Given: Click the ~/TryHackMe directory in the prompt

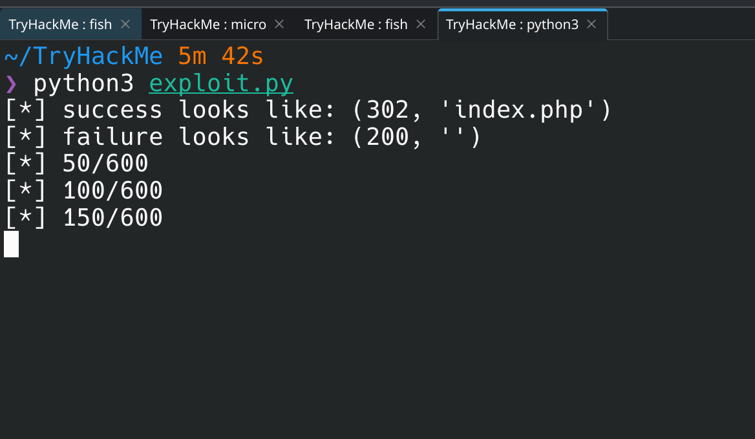Looking at the screenshot, I should [83, 56].
